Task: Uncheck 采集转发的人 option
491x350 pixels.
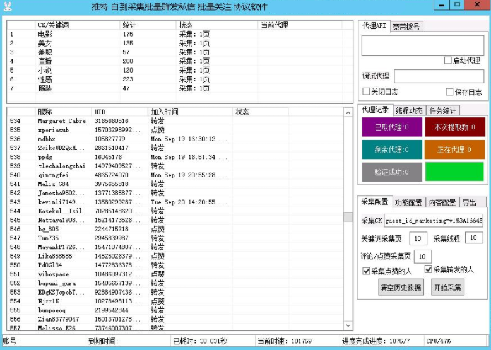Action: tap(428, 269)
